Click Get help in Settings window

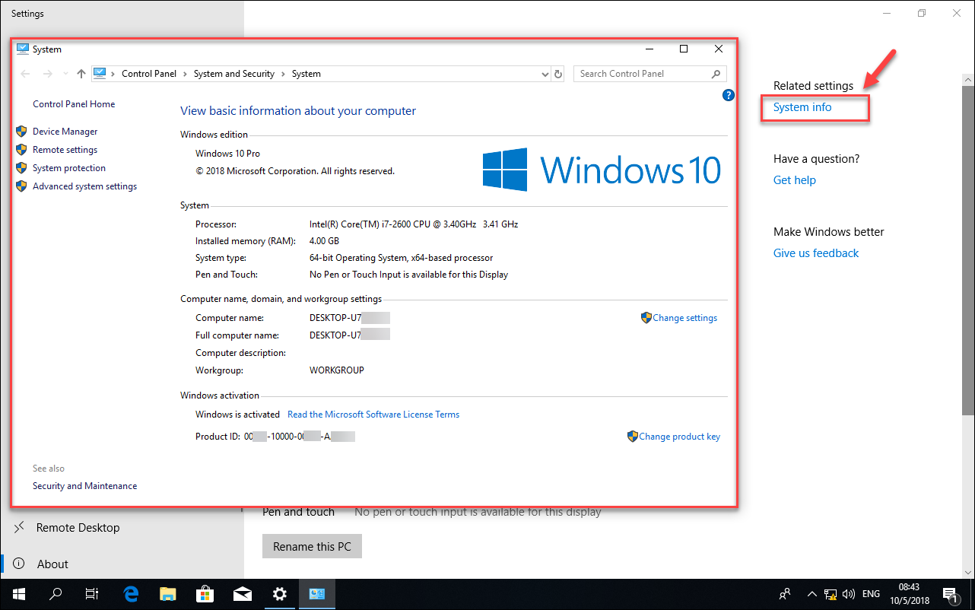tap(795, 180)
